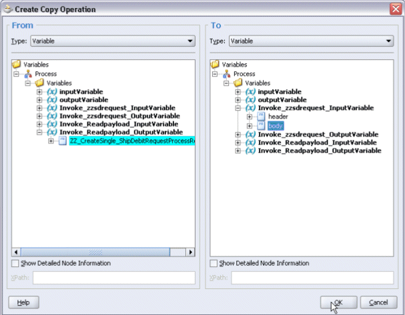Click variable icon of Invoke_zzsdrequest_InputVariable in From tree
This screenshot has height=315, width=405.
point(52,108)
